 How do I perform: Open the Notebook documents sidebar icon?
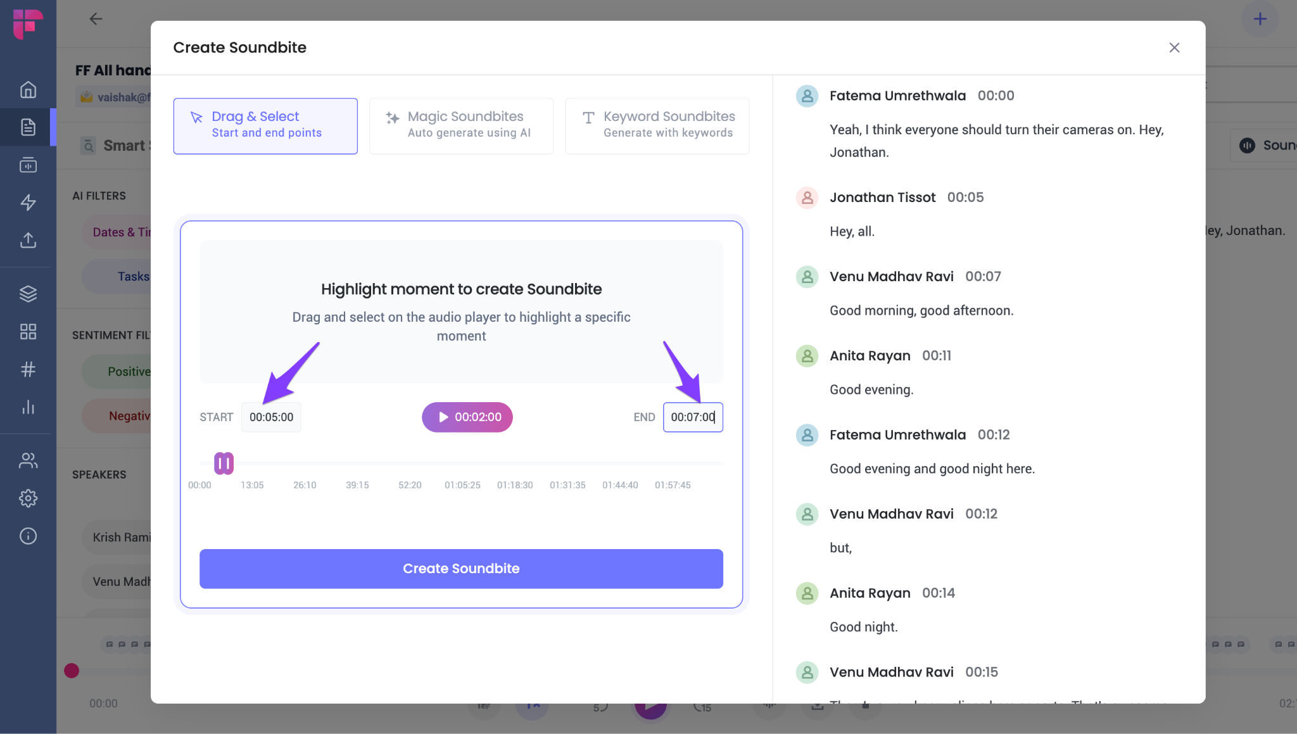tap(28, 127)
